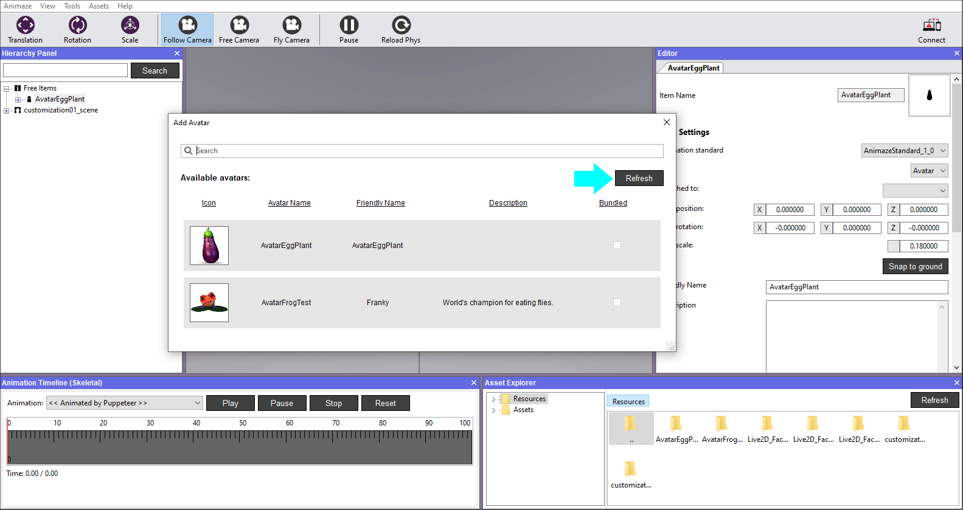Select the Rotation tool
963x510 pixels.
click(77, 30)
